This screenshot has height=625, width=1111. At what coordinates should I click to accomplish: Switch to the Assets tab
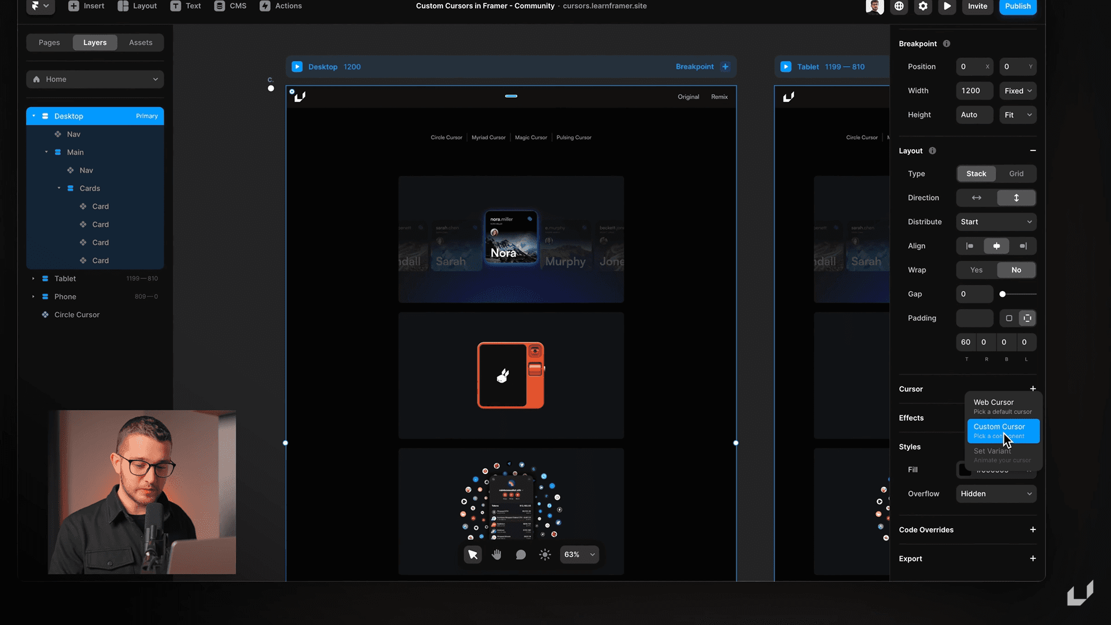coord(141,42)
